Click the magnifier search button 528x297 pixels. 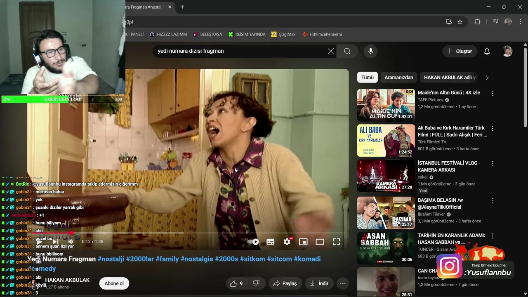[347, 51]
